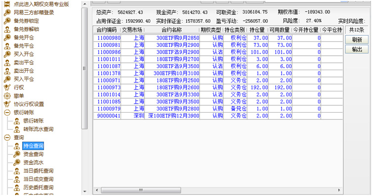The height and width of the screenshot is (196, 372).
Task: Click the 刷新 refresh button
Action: [x=357, y=39]
